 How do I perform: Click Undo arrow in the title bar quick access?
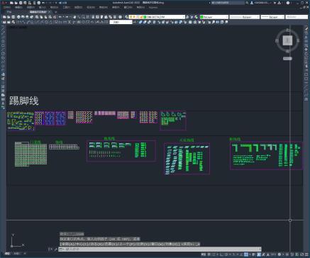(x=43, y=3)
